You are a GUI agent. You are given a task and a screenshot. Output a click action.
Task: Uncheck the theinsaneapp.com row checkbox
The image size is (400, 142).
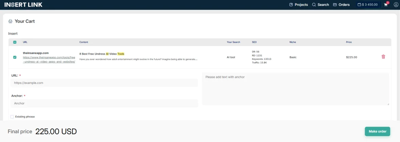[15, 57]
